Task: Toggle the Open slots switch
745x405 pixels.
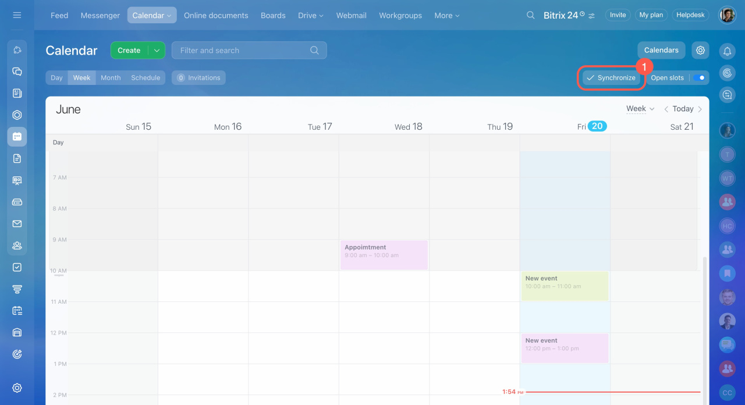Action: coord(699,78)
